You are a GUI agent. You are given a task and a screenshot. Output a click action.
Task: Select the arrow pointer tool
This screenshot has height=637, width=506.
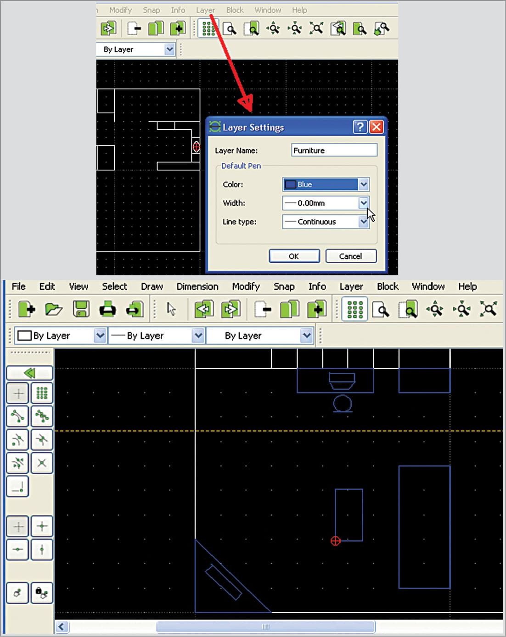click(171, 309)
